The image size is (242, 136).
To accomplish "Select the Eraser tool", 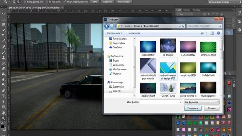I will click(3, 68).
